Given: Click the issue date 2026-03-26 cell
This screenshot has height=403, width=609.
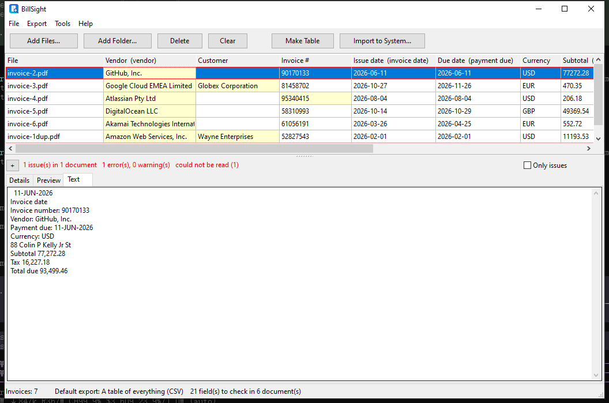Looking at the screenshot, I should point(393,124).
